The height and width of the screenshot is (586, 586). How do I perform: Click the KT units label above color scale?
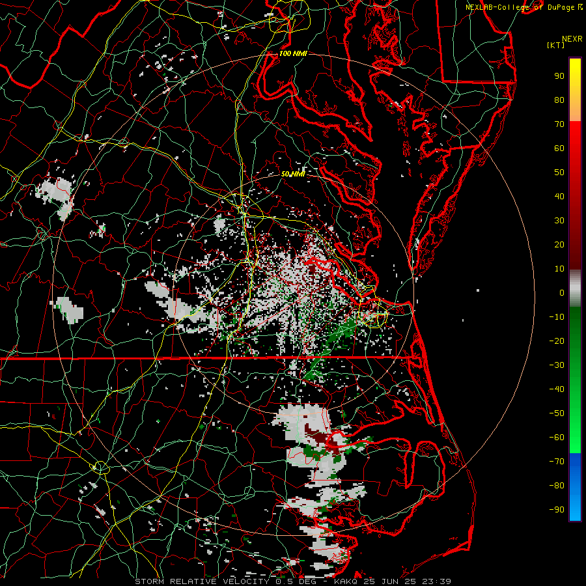click(x=556, y=45)
